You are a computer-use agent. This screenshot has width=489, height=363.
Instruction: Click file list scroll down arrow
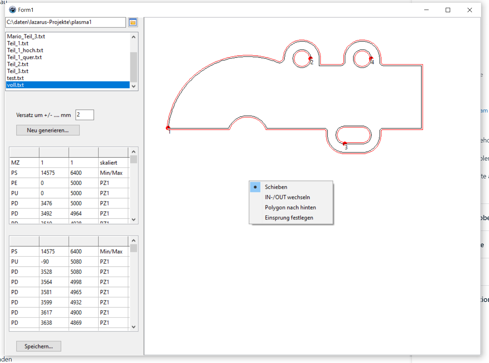[x=134, y=86]
